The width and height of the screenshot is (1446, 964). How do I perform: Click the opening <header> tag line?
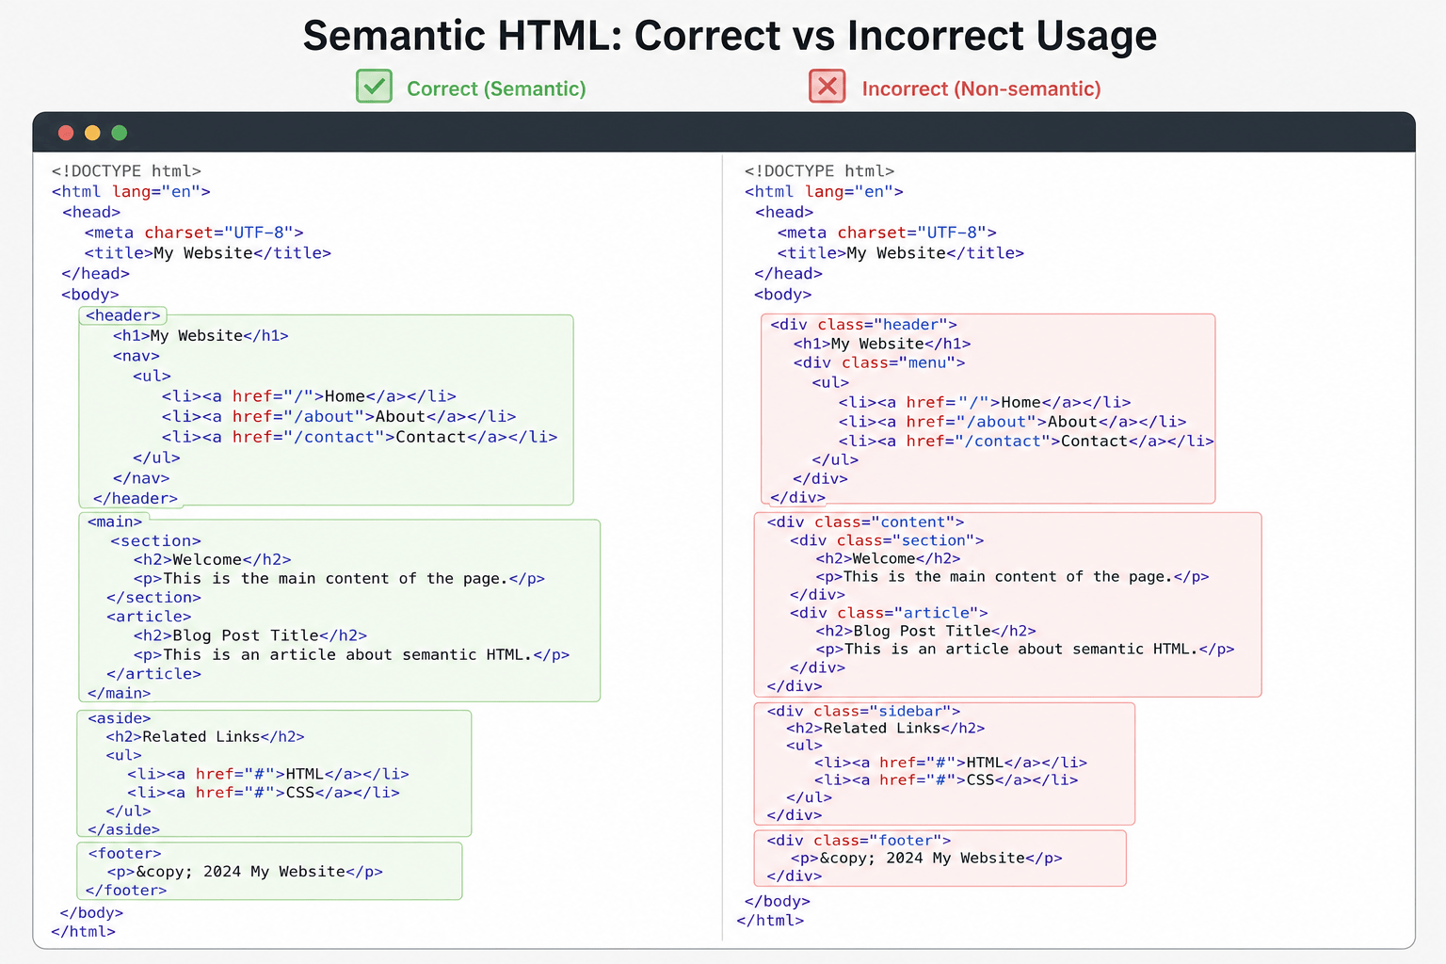click(x=123, y=315)
